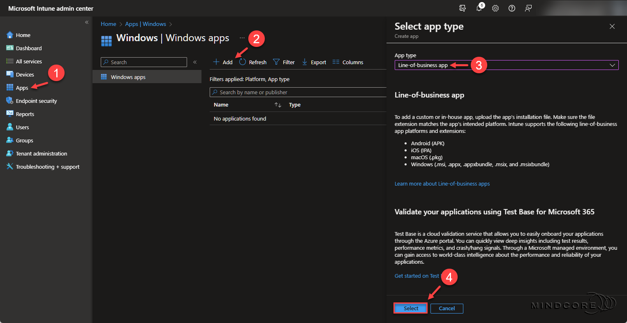Refresh the Windows apps list
This screenshot has width=627, height=323.
tap(252, 62)
